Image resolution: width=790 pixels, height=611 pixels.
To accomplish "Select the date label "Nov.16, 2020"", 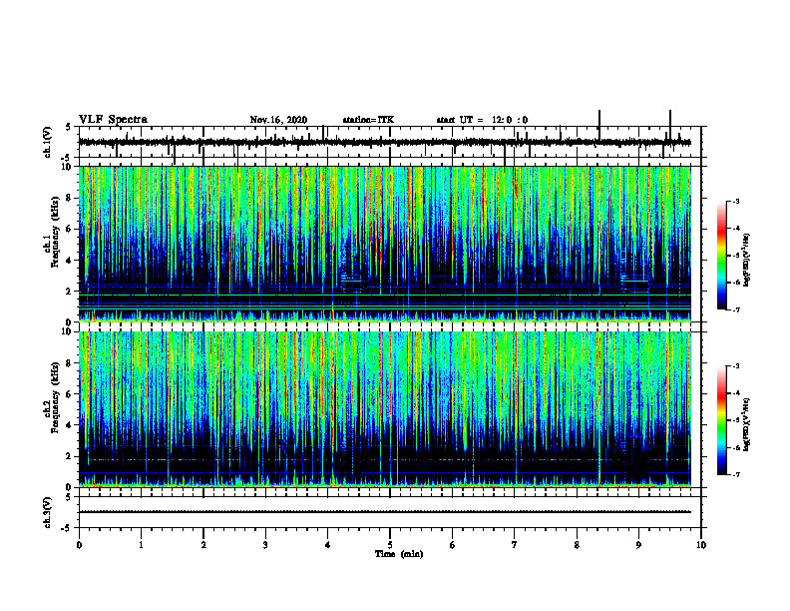I will point(278,120).
